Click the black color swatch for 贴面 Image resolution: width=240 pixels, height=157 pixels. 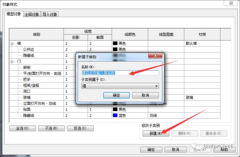pos(115,109)
